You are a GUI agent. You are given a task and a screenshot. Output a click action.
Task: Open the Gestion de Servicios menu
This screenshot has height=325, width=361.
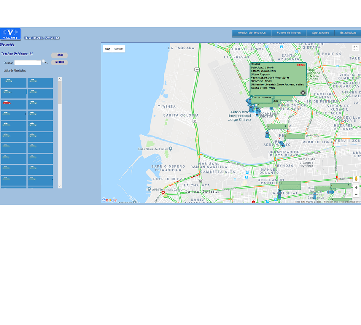251,33
